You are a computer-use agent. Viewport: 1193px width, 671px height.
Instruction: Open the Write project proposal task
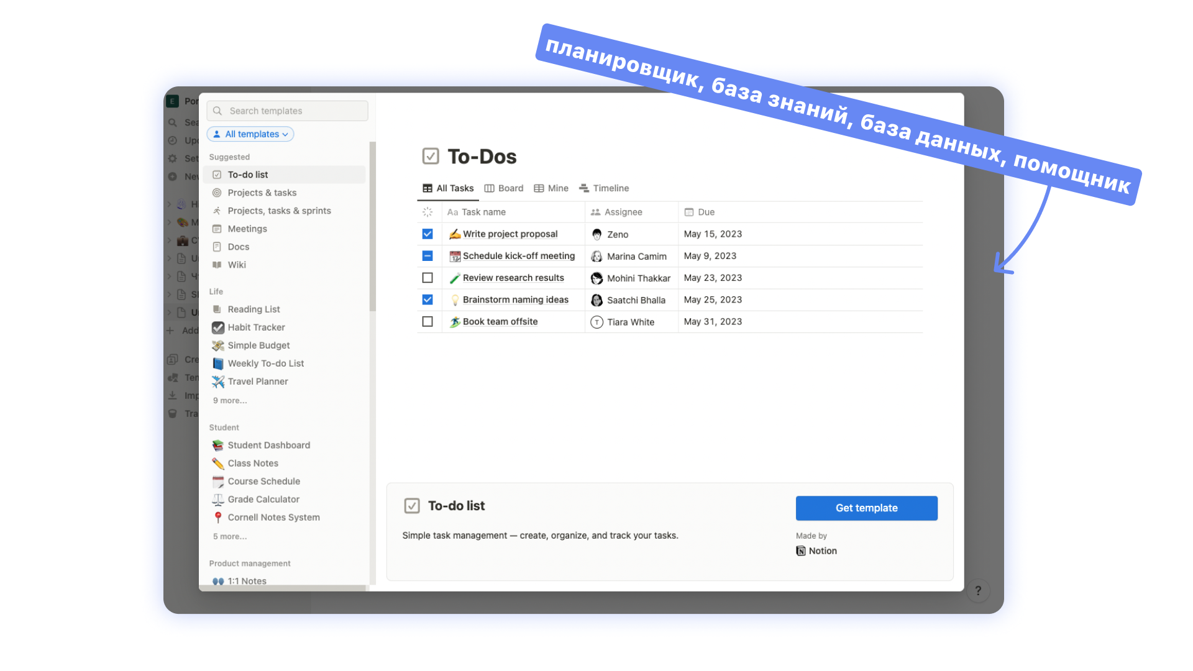coord(510,234)
